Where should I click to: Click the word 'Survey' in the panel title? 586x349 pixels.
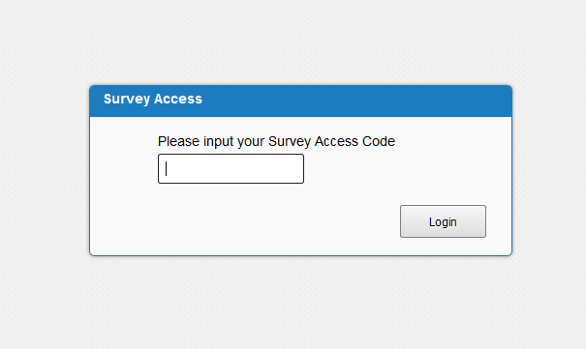tap(127, 100)
